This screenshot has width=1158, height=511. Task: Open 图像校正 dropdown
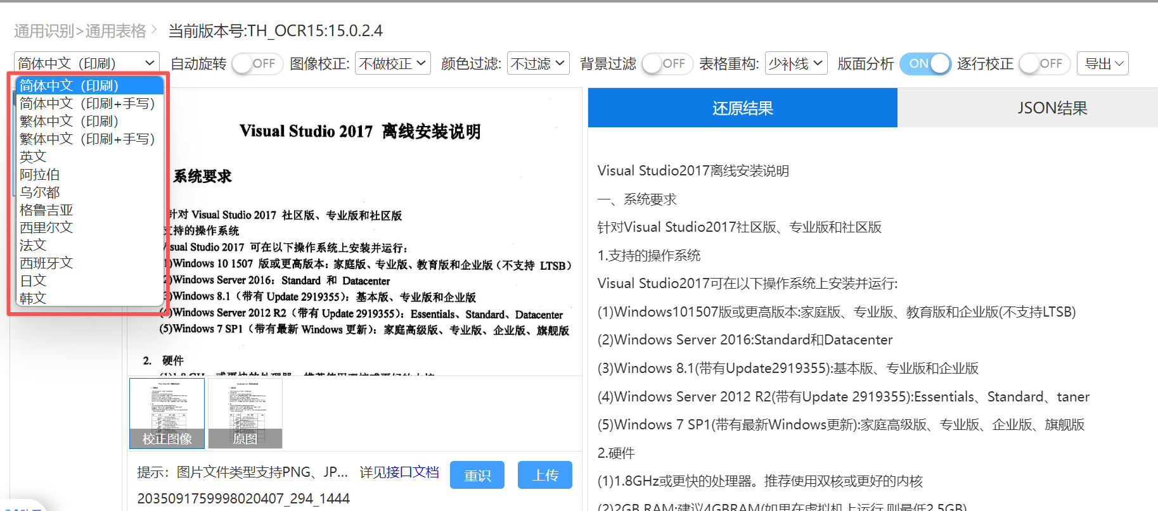(393, 63)
